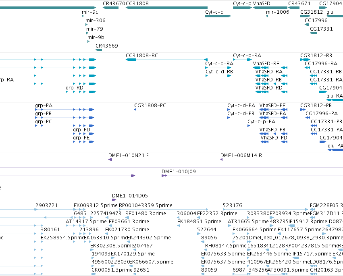Select the VhaSFD-RA transcript
The width and height of the screenshot is (343, 276).
[x=271, y=76]
